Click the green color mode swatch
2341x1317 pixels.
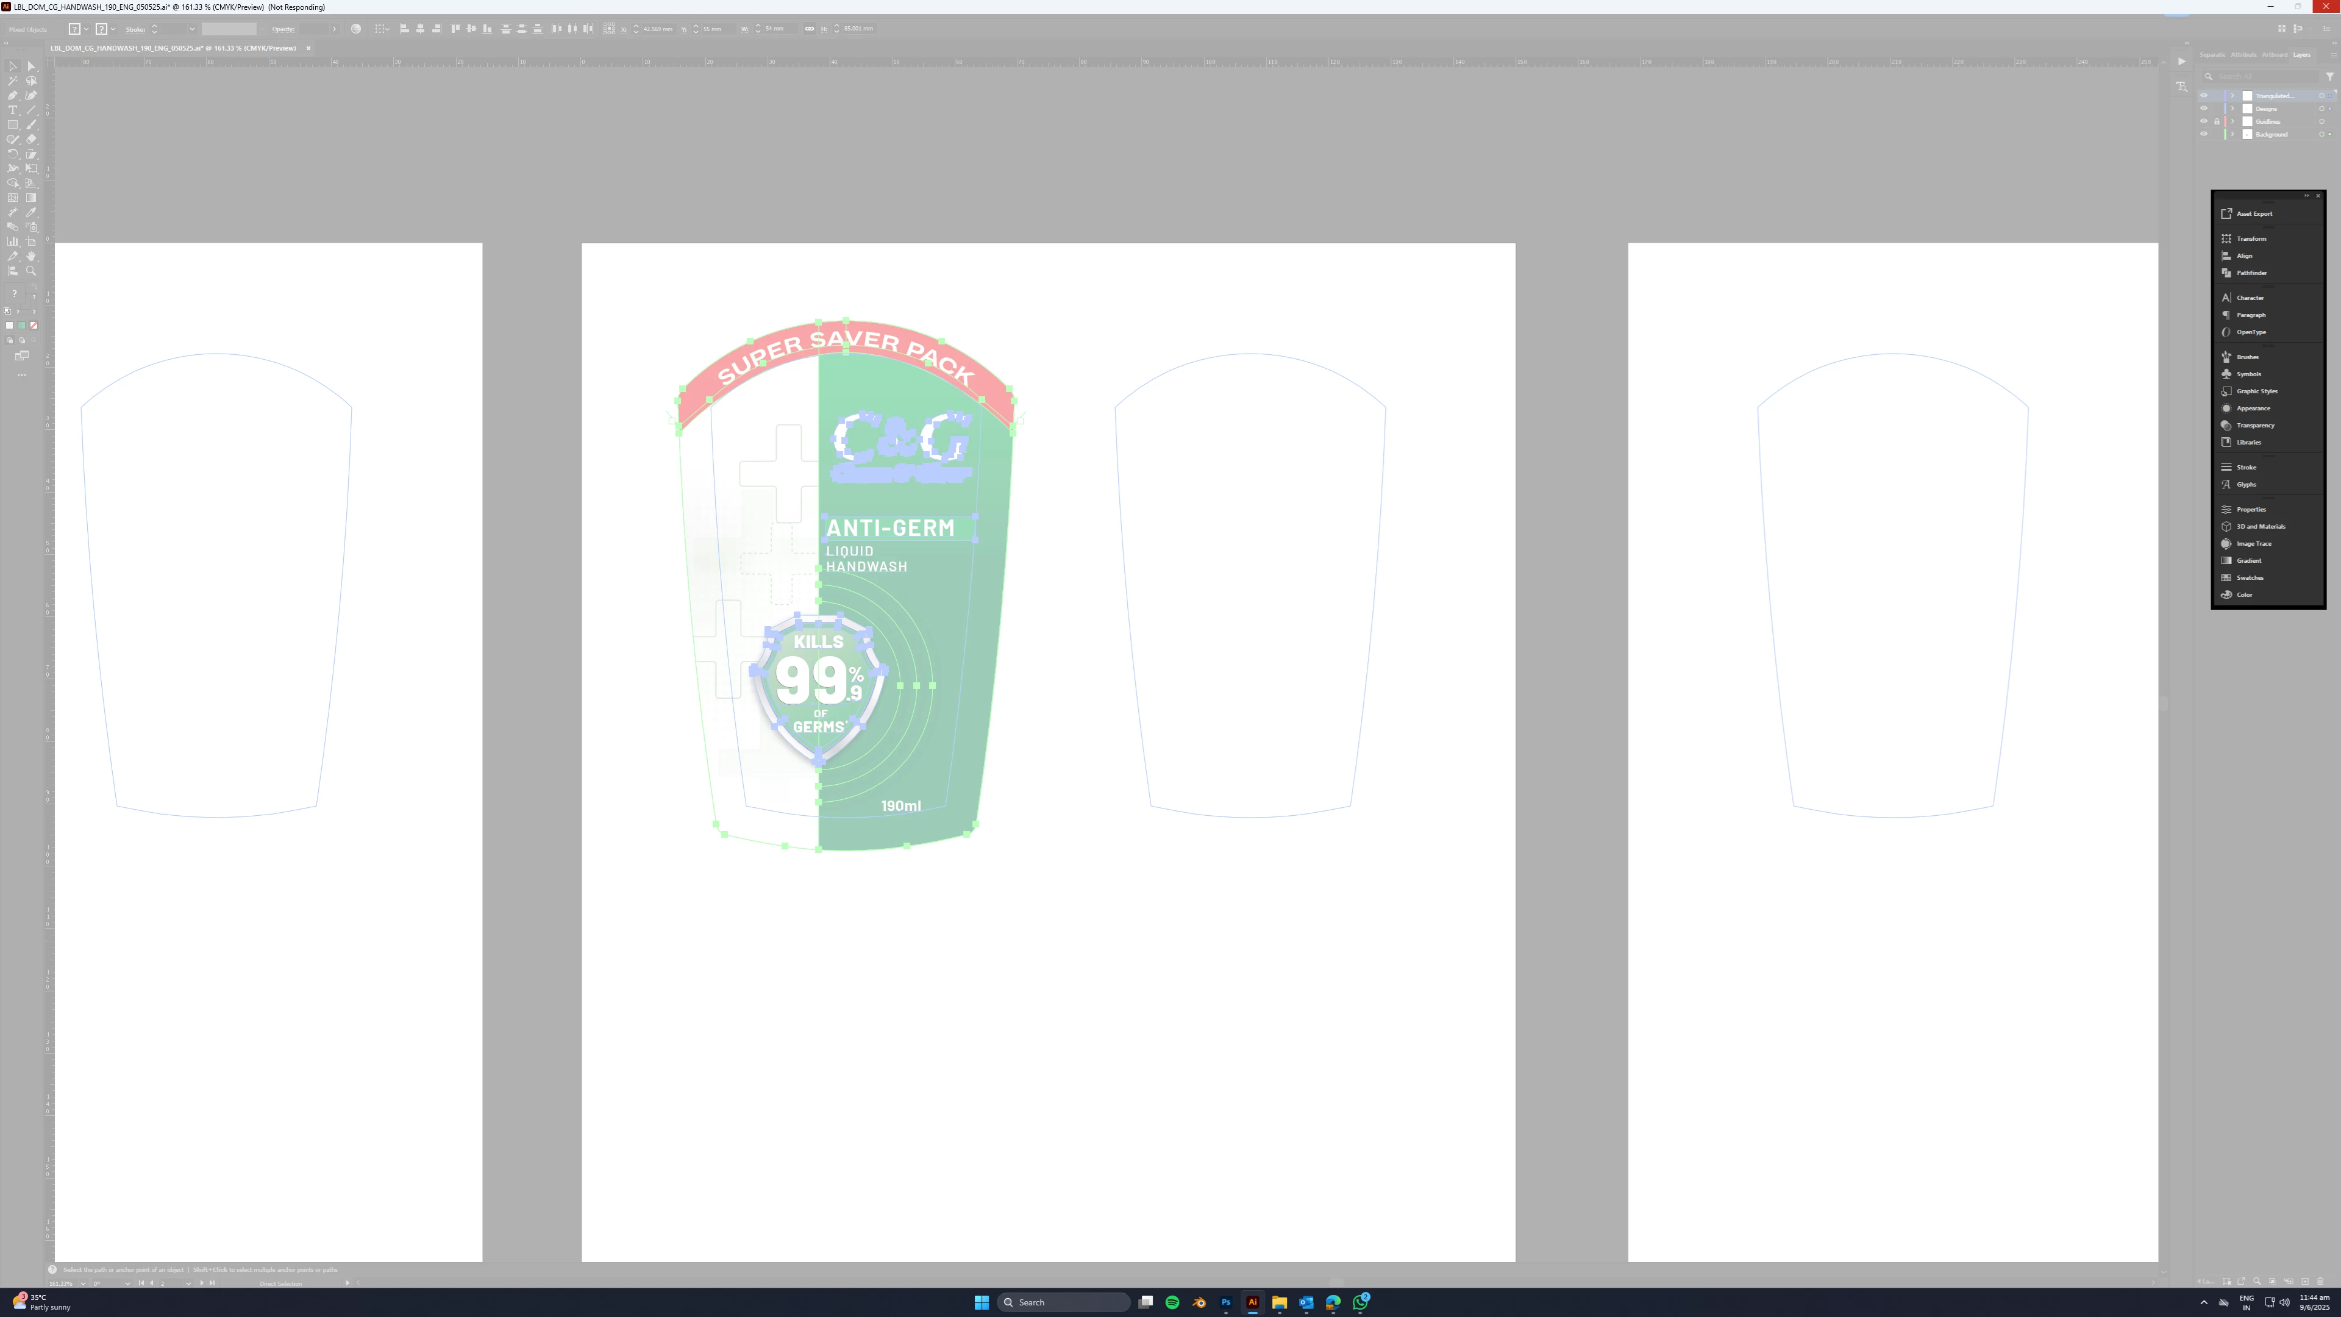22,326
